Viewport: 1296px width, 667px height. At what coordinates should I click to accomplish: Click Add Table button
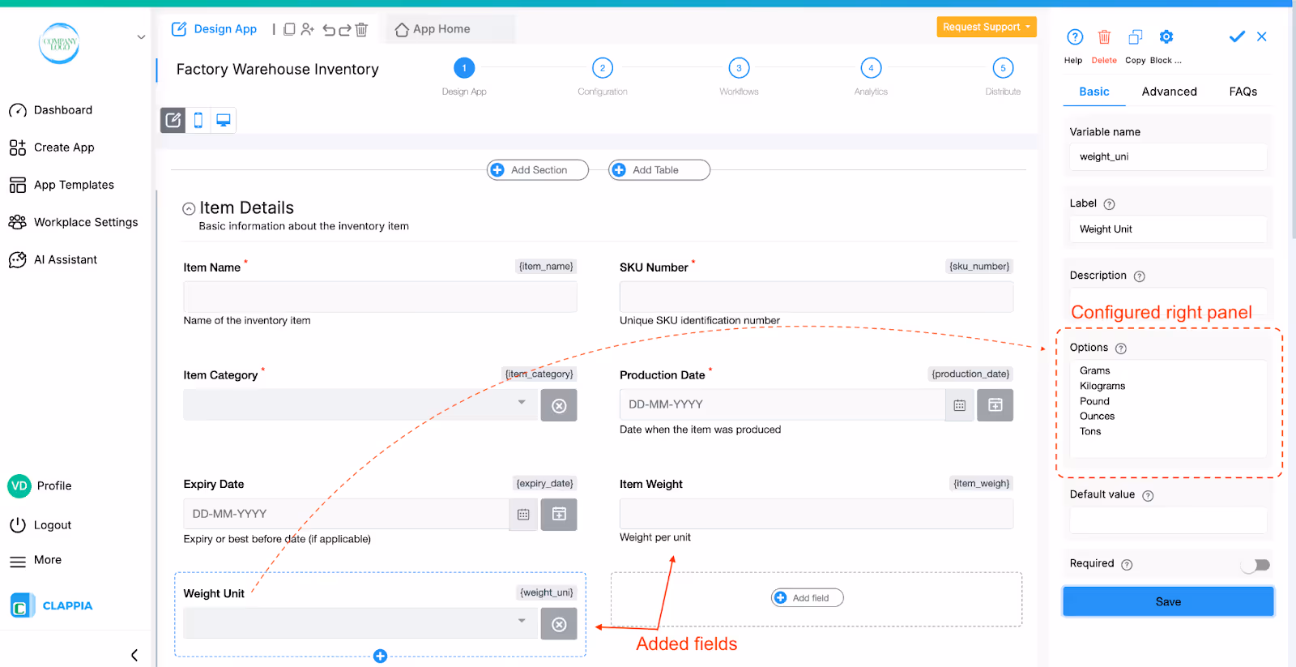[x=659, y=170]
